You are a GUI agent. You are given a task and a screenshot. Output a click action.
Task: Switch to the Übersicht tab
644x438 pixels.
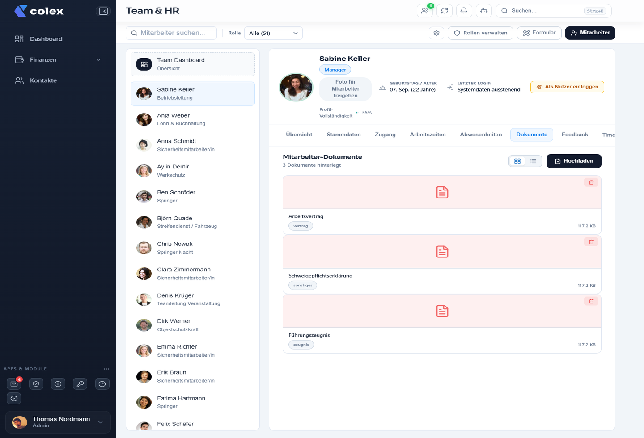tap(299, 135)
